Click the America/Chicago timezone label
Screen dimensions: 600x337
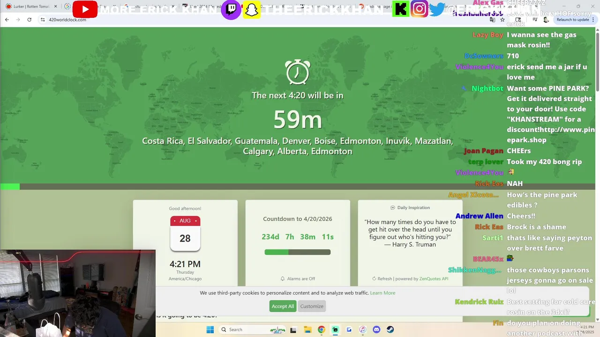pyautogui.click(x=185, y=279)
